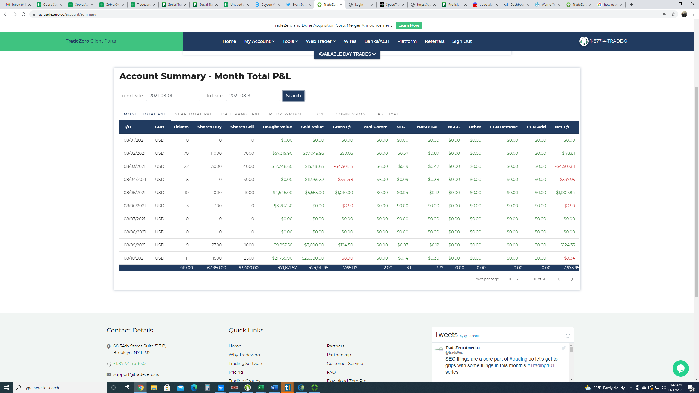Open the My Account dropdown menu
Viewport: 699px width, 393px height.
point(259,41)
